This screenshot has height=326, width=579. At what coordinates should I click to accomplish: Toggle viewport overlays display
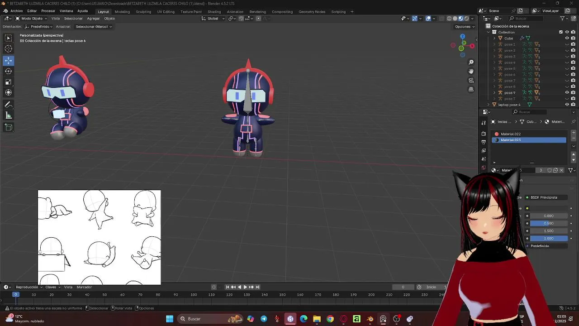coord(428,19)
